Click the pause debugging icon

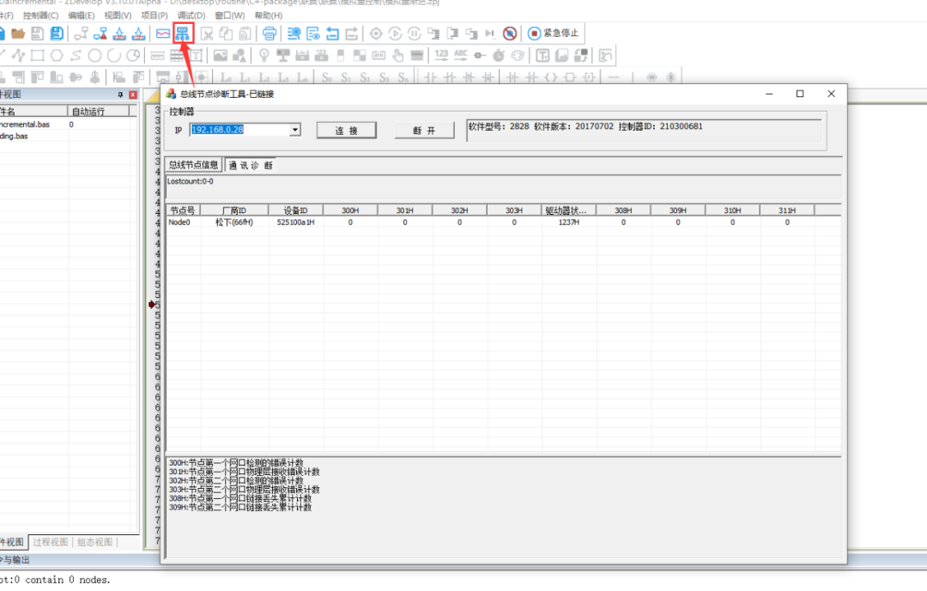[x=415, y=34]
